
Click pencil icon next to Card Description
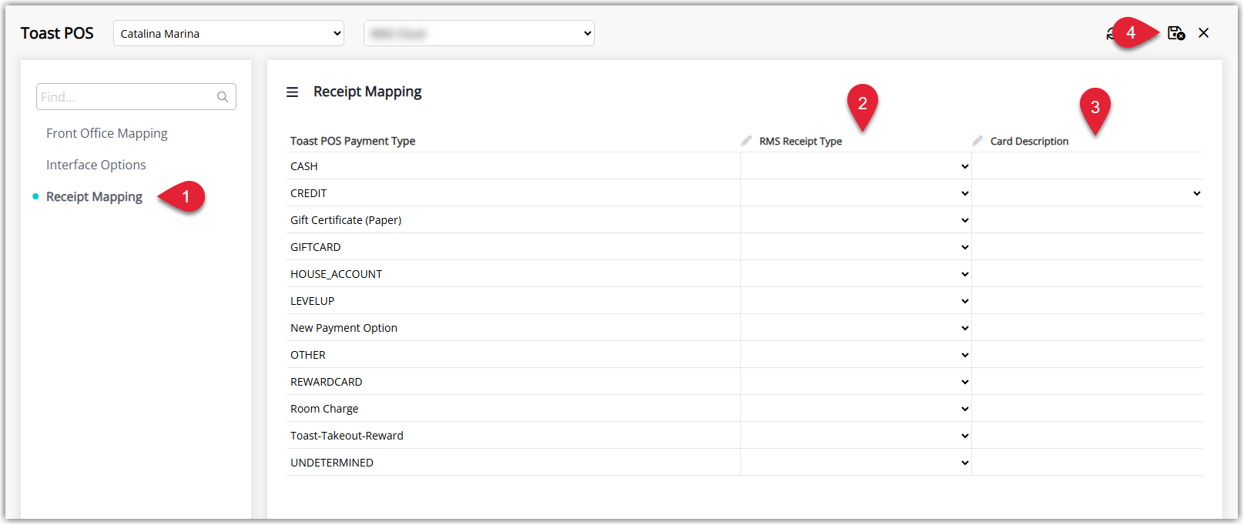tap(977, 141)
